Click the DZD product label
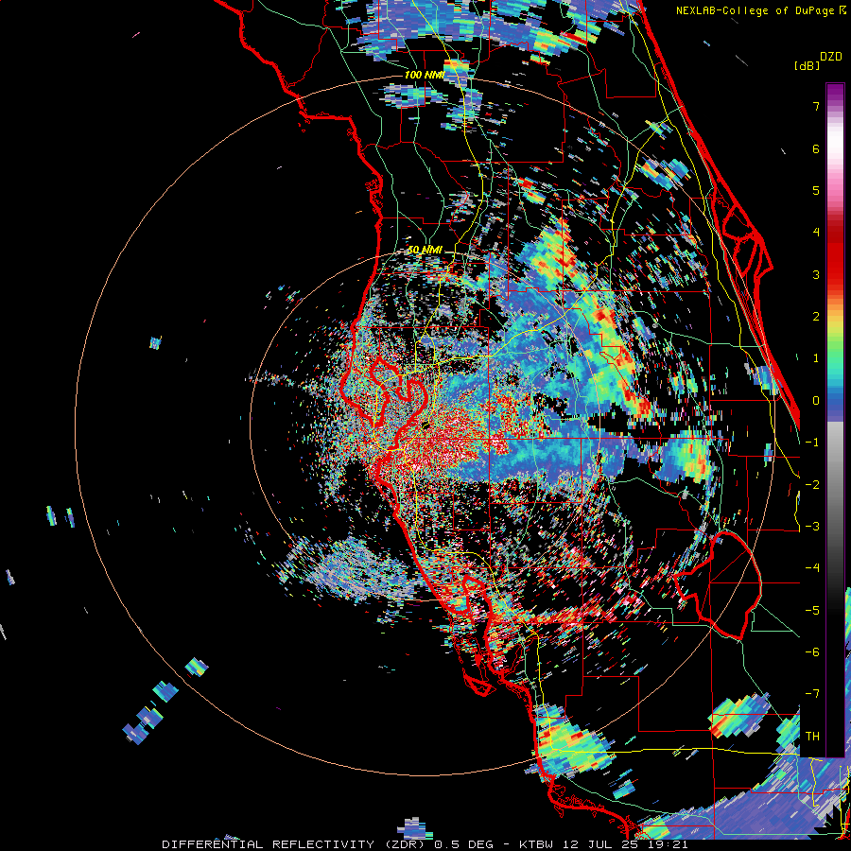The width and height of the screenshot is (851, 851). pos(831,57)
